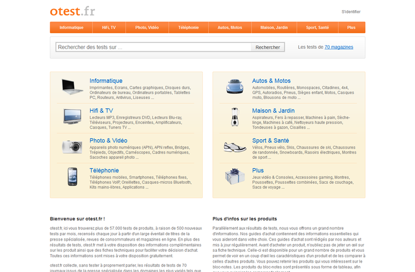Click the blue car icon for Autos & Motos
The height and width of the screenshot is (272, 415).
point(235,87)
